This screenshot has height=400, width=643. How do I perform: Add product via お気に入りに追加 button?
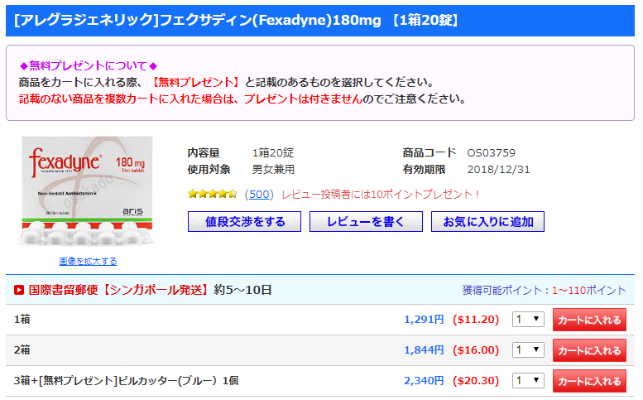click(487, 222)
